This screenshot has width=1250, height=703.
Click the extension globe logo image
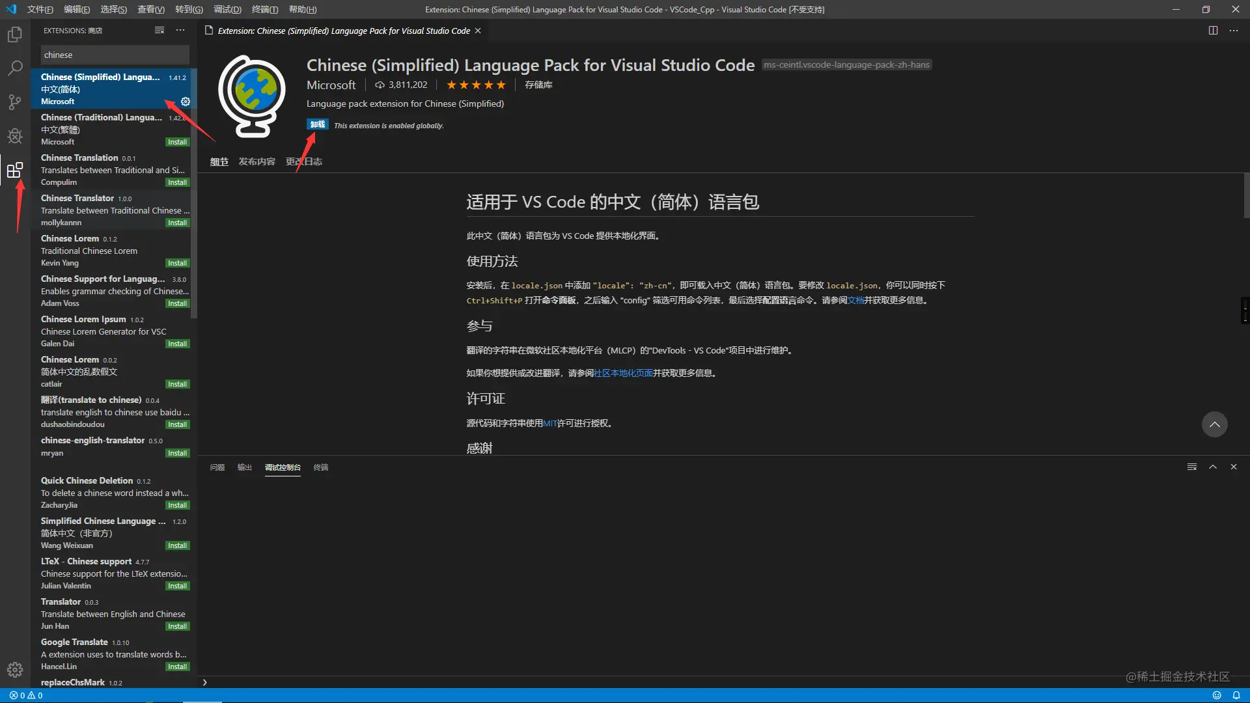(x=252, y=96)
